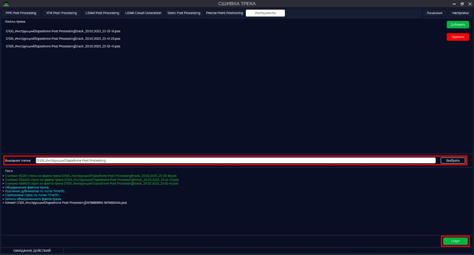
Task: Click the Topodrone app icon in title bar
Action: pos(6,4)
